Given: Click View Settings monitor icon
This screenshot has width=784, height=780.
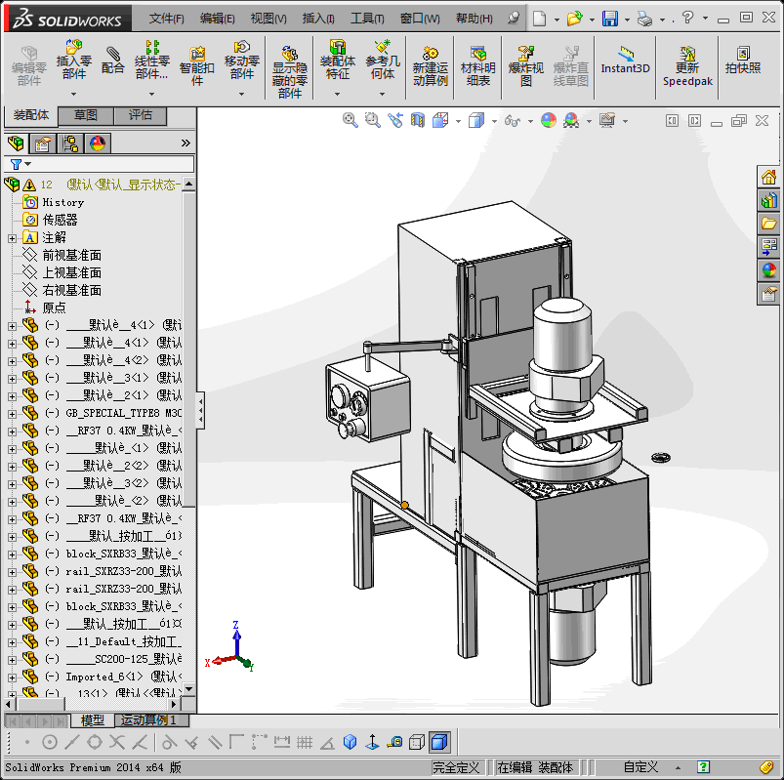Looking at the screenshot, I should pos(607,120).
